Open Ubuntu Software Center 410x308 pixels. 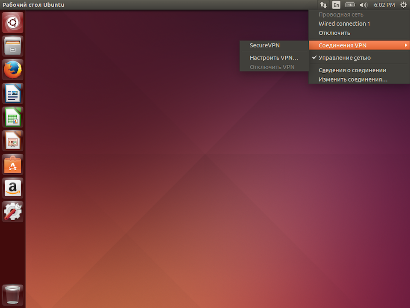tap(12, 164)
